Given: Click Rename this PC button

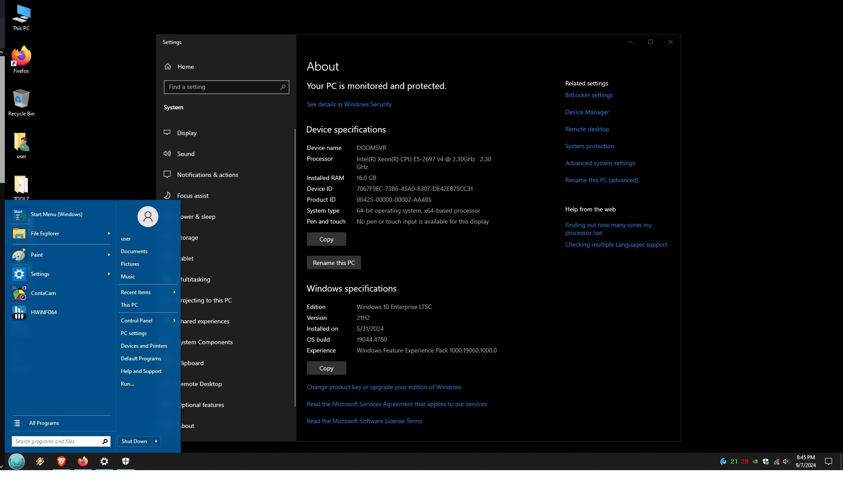Looking at the screenshot, I should (x=334, y=263).
